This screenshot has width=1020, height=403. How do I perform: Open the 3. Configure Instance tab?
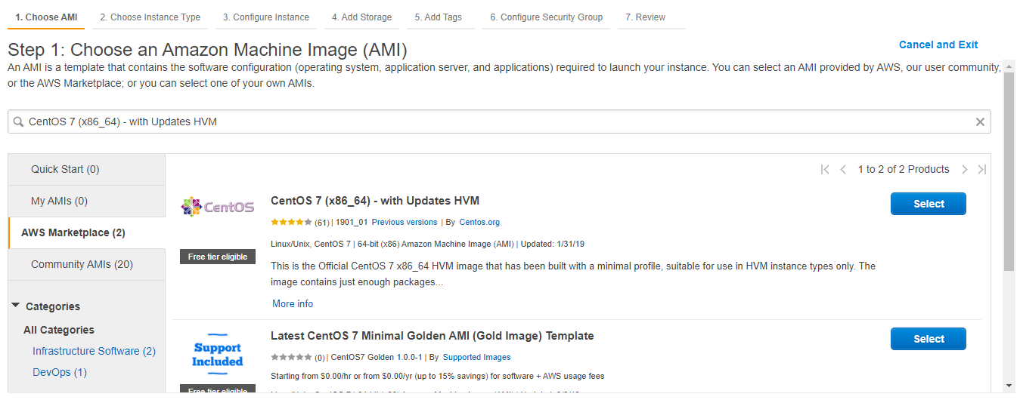coord(266,17)
